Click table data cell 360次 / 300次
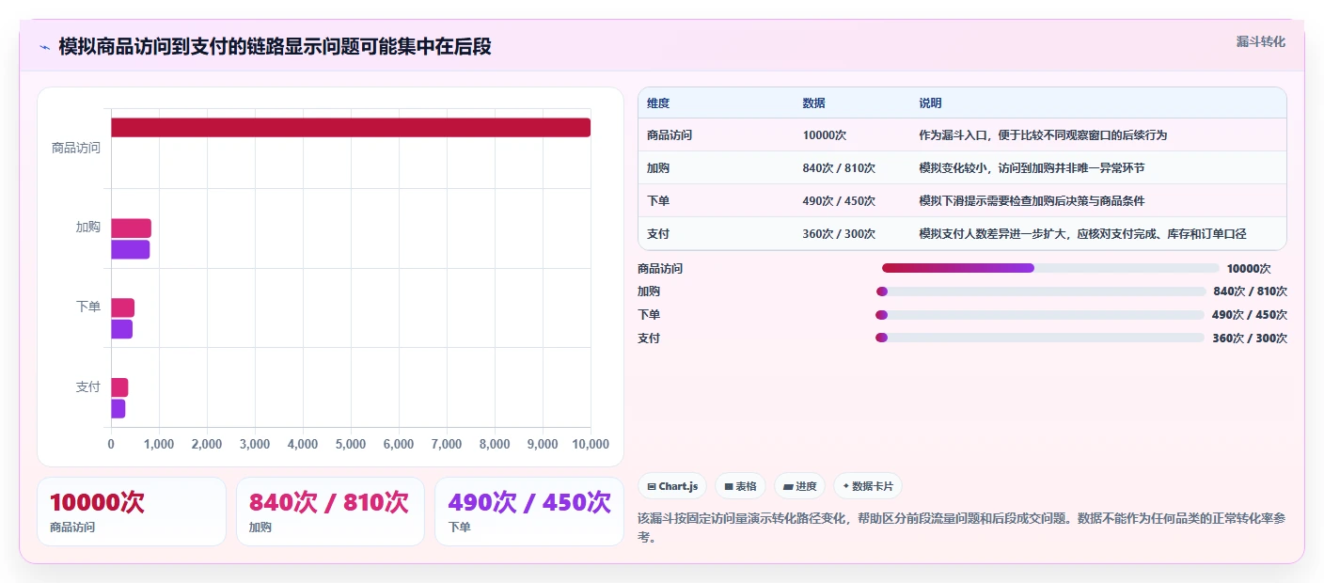Screen dimensions: 1324x583 pyautogui.click(x=839, y=234)
